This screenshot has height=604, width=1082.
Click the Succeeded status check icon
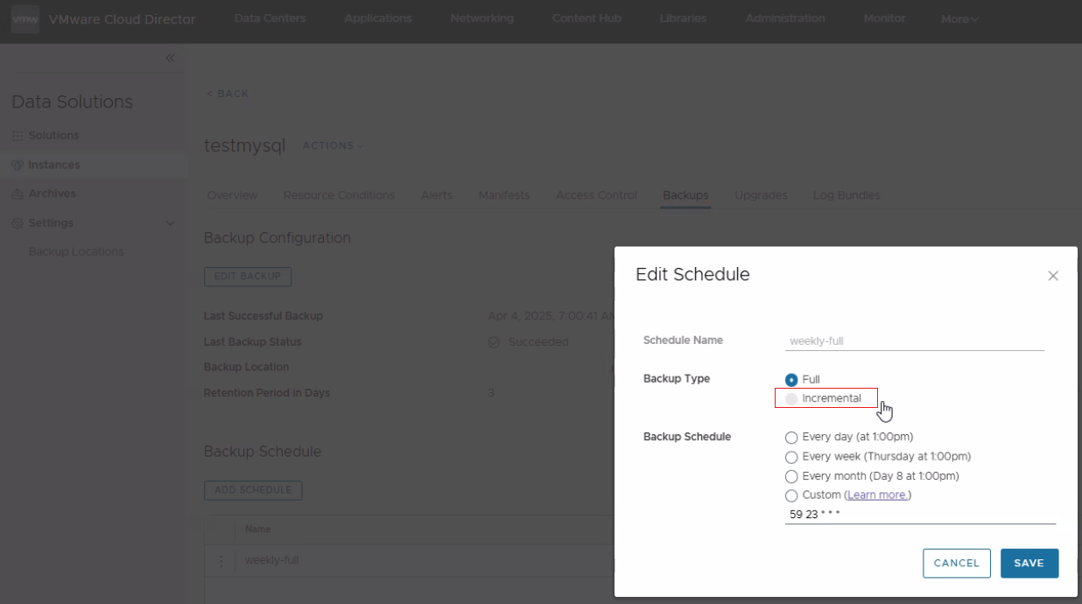tap(494, 342)
